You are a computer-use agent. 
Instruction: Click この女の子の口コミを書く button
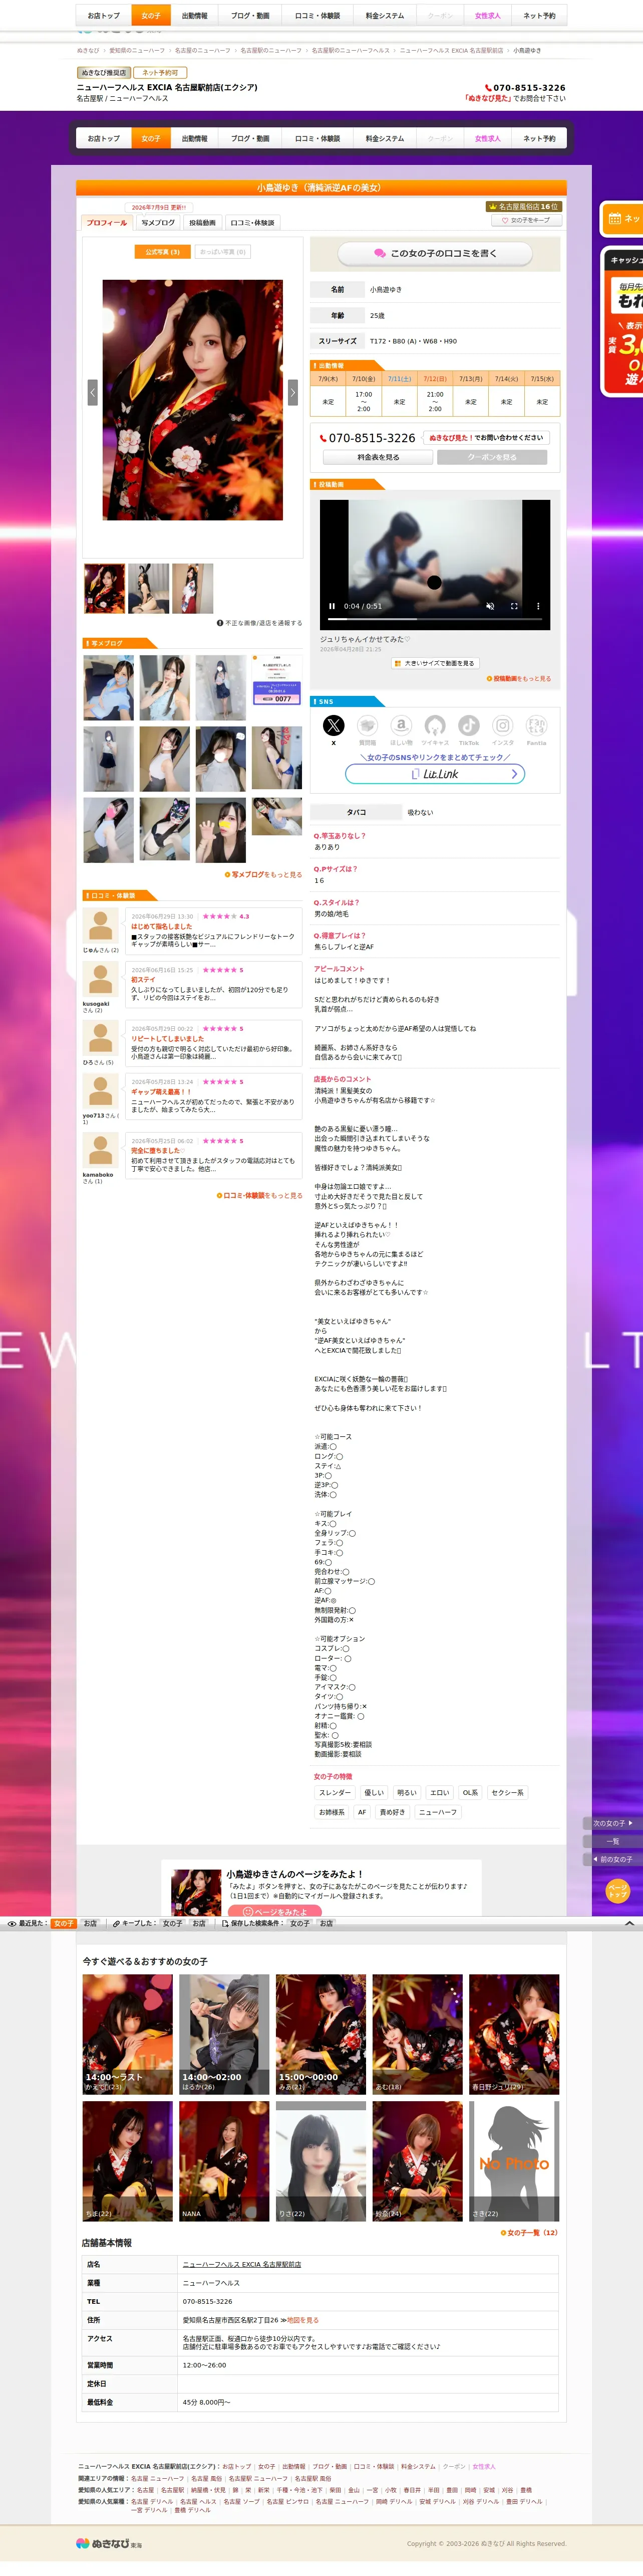(435, 254)
